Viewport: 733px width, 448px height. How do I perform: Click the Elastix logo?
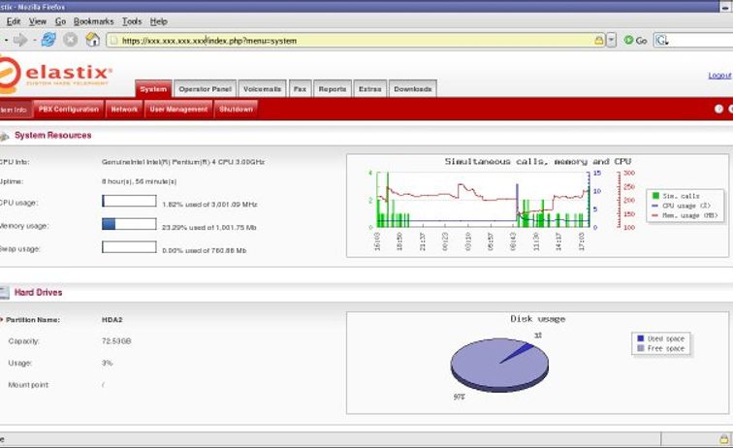point(55,74)
